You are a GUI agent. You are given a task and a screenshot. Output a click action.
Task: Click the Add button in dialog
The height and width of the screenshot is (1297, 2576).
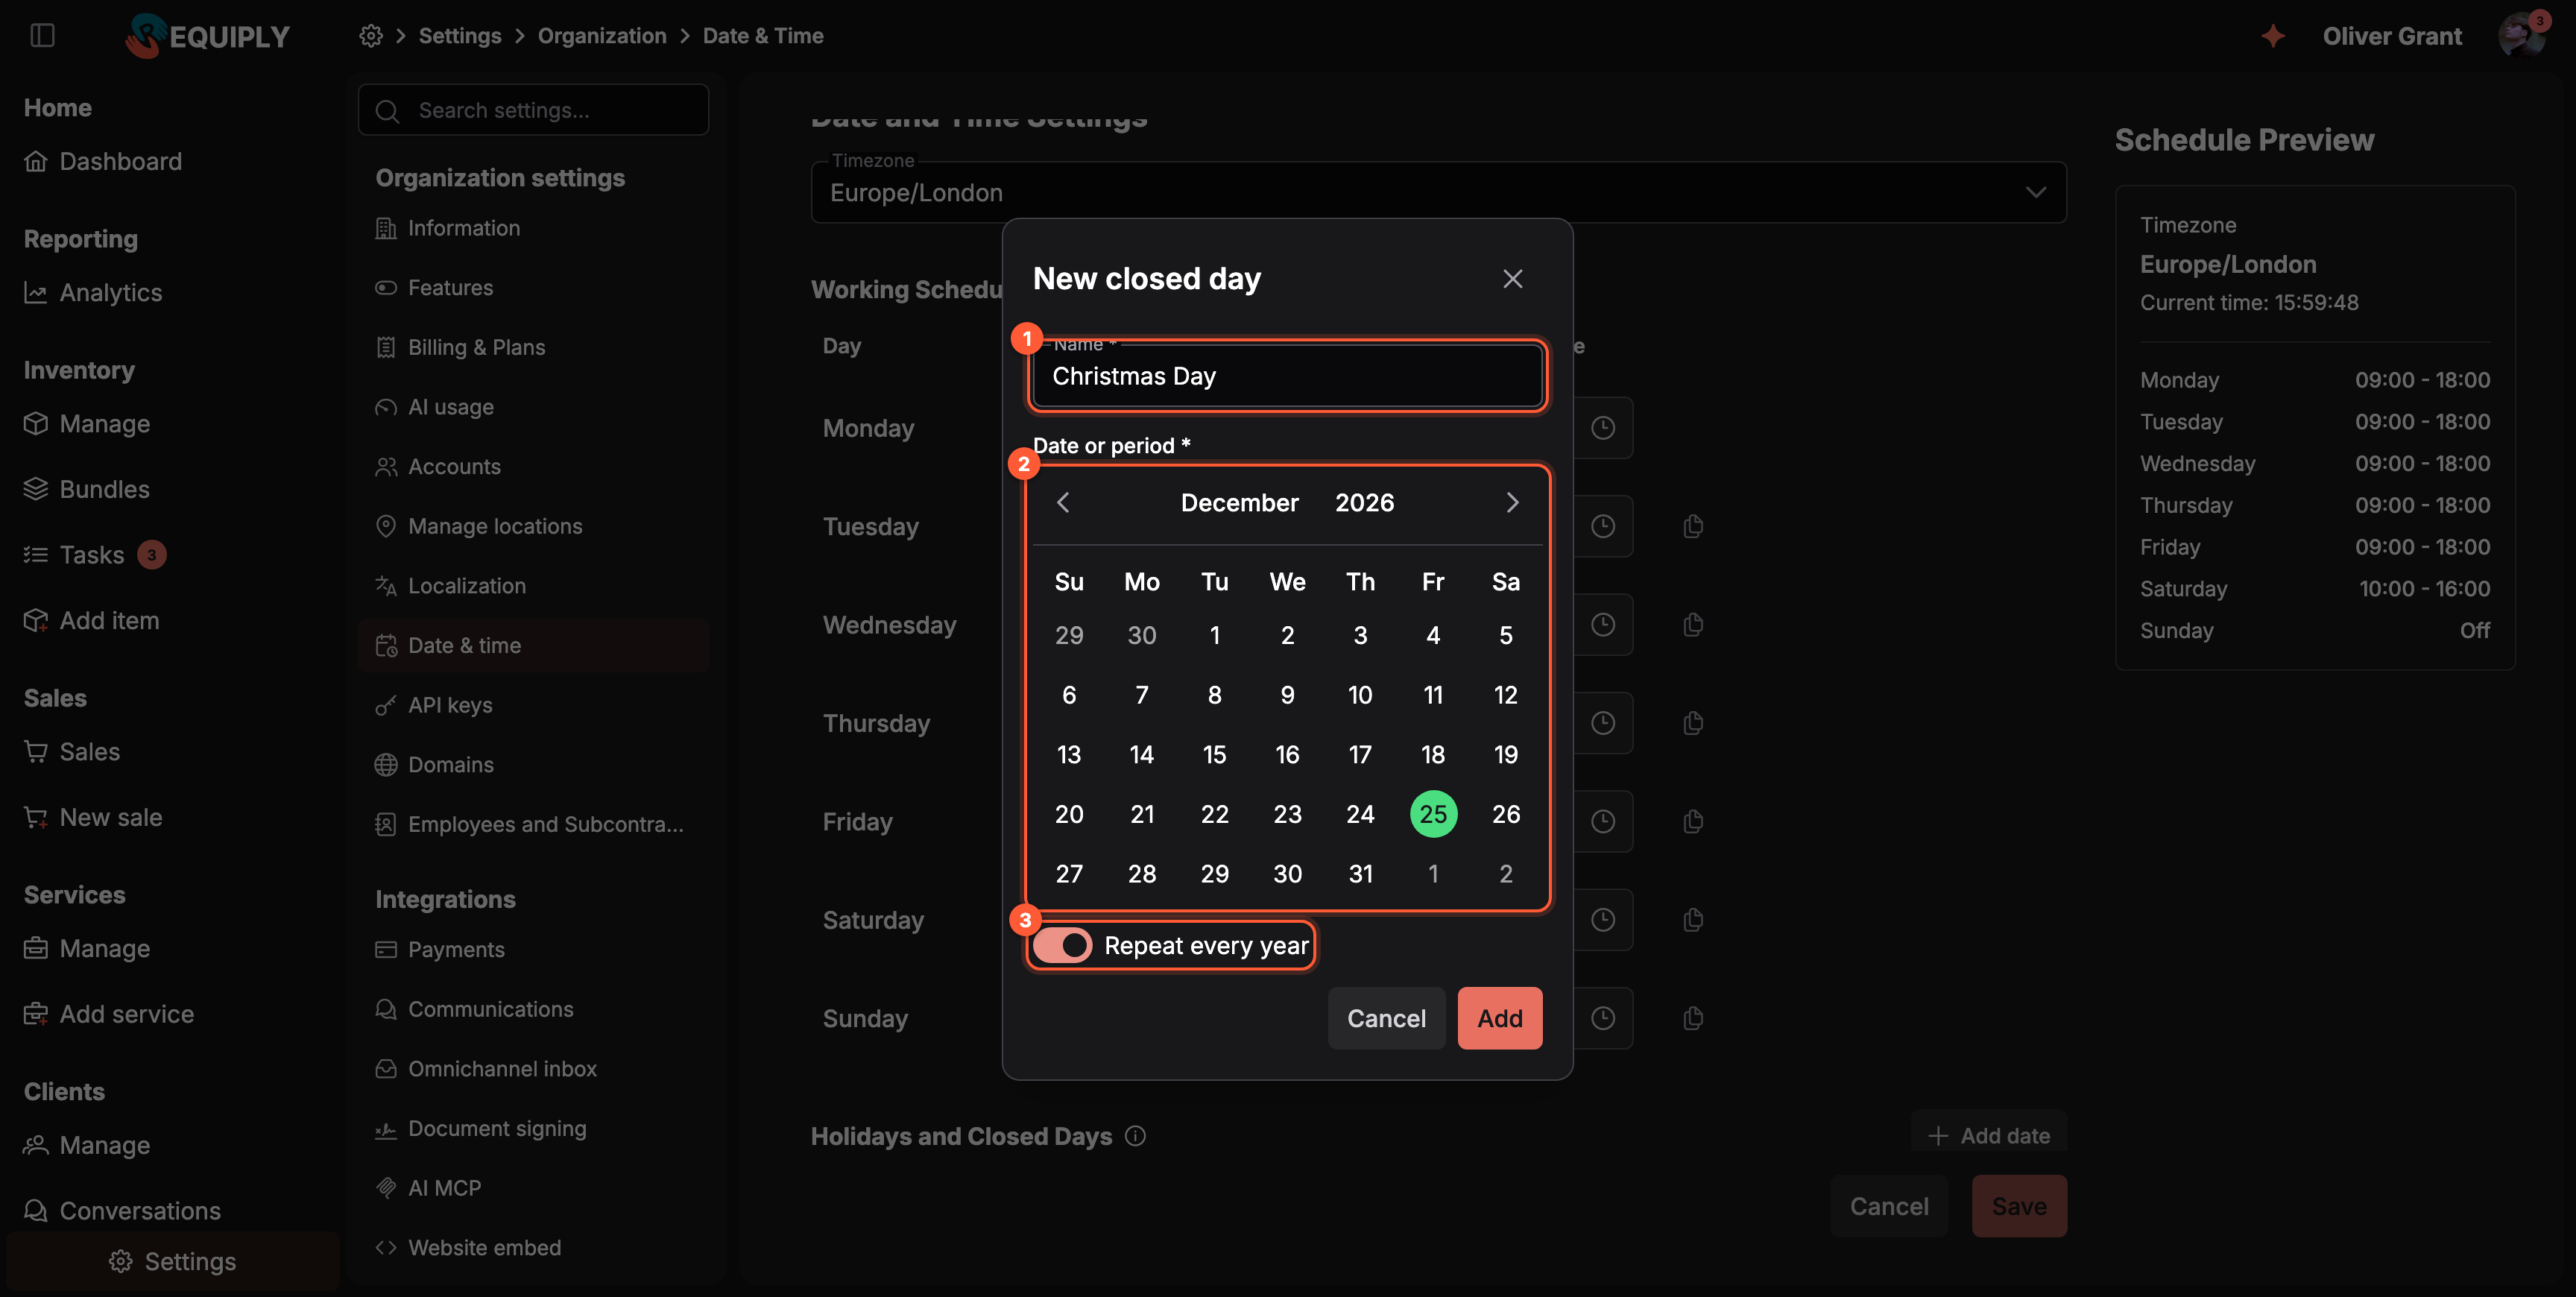point(1500,1018)
